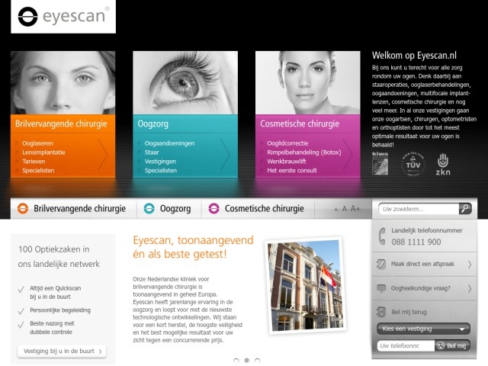
Task: Select the first carousel slide dot
Action: tap(236, 360)
